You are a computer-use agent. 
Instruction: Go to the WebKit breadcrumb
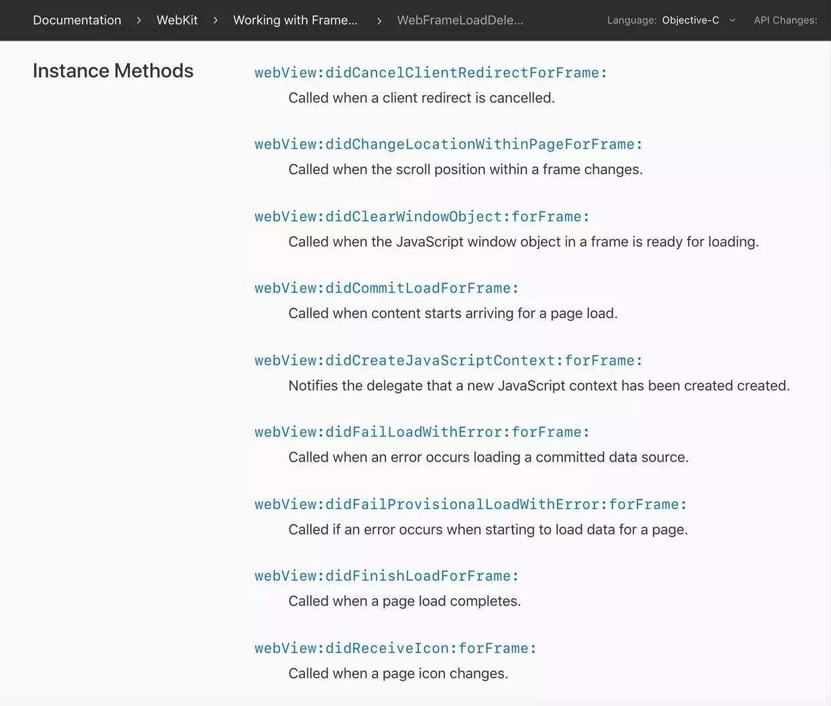click(177, 20)
